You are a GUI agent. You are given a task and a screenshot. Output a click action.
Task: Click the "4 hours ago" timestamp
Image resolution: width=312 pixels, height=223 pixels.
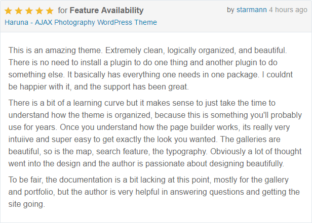pos(288,10)
